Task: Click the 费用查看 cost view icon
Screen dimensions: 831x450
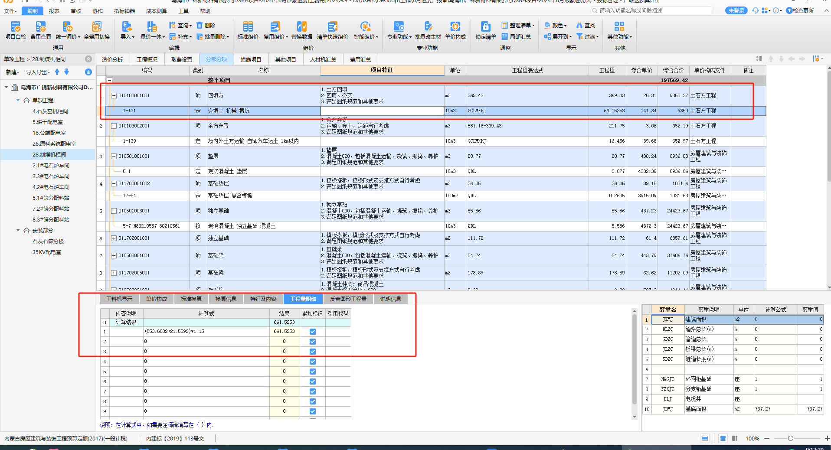Action: click(x=40, y=30)
